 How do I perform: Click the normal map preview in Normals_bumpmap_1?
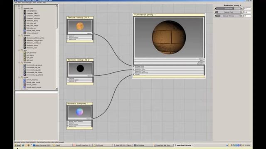point(79,112)
